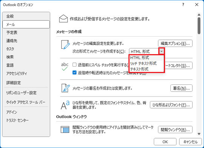Click the vertical scrollbar thumb
Image resolution: width=204 pixels, height=148 pixels.
click(199, 26)
